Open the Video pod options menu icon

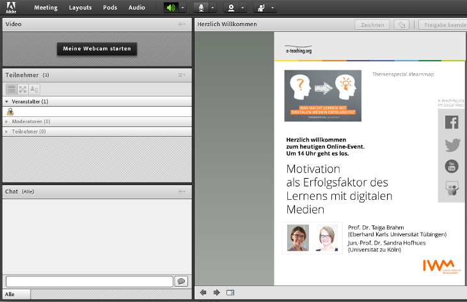182,24
